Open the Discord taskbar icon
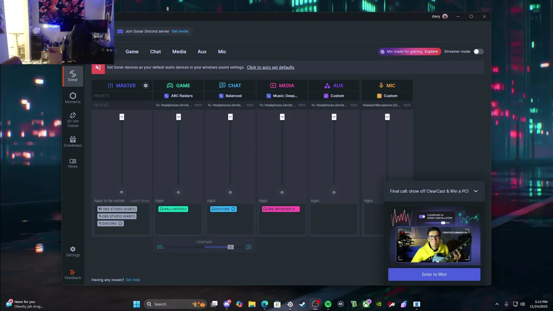The image size is (553, 311). click(x=227, y=304)
